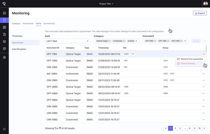Switch to the Connectivity tab
Screen dimensions: 210x134
[x=49, y=23]
